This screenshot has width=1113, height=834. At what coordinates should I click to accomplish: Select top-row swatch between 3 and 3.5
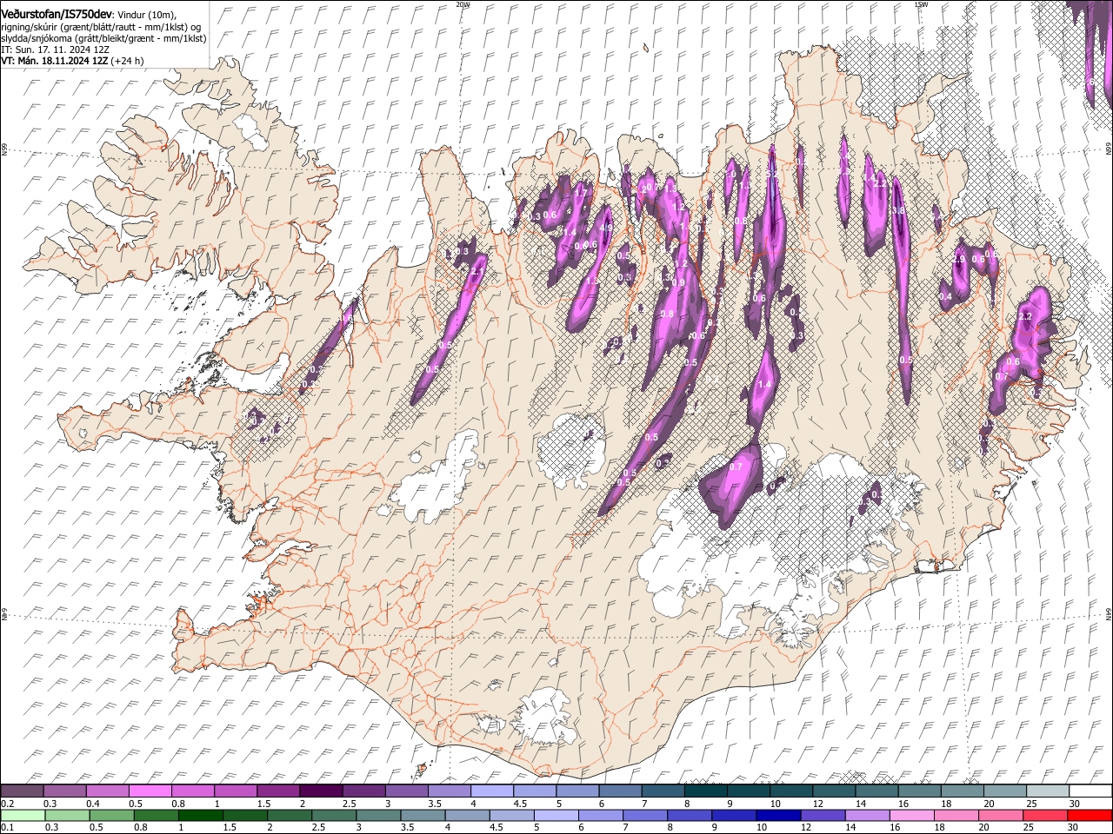coord(406,791)
